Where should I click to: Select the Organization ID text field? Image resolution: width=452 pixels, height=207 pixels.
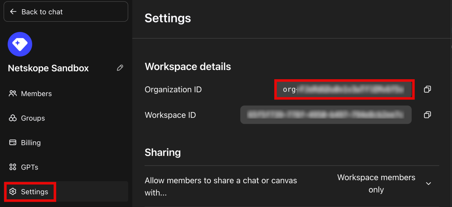click(344, 89)
